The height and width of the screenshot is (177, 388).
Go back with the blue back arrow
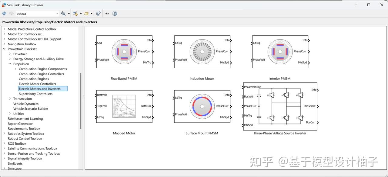click(4, 13)
